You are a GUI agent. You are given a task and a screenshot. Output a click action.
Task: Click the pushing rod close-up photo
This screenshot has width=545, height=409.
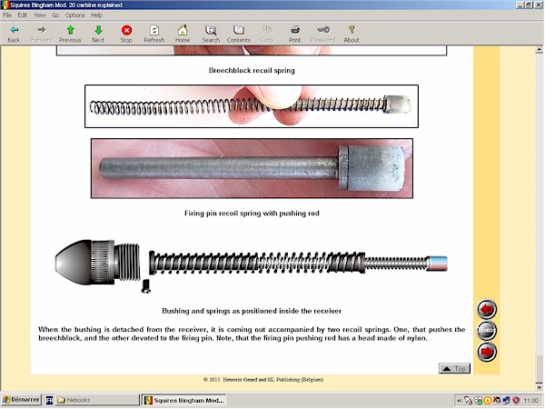[x=252, y=168]
